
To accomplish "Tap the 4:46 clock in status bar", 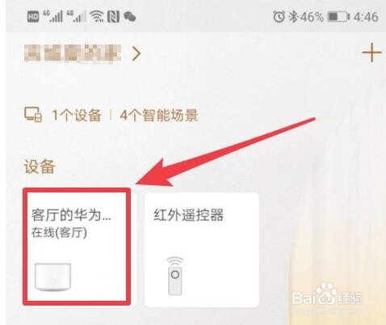I will click(366, 17).
